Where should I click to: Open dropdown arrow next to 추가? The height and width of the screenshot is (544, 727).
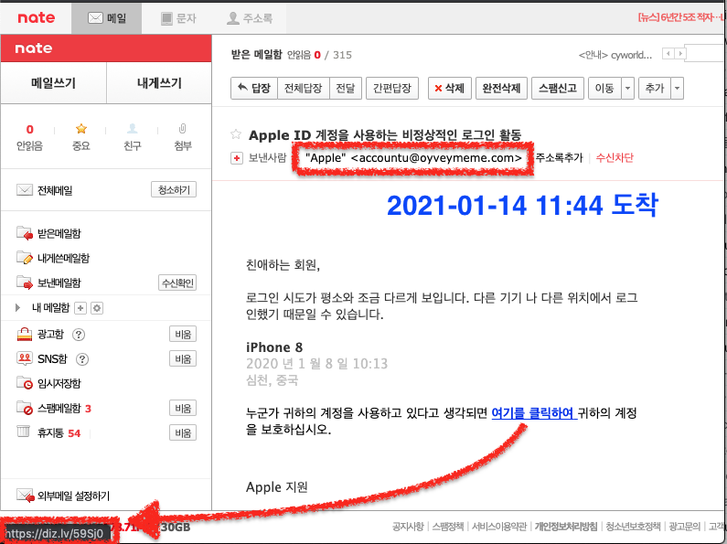tap(678, 88)
